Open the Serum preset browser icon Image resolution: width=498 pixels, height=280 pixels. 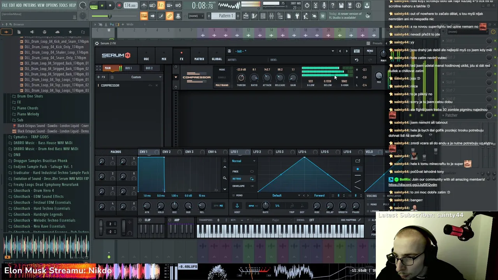356,51
